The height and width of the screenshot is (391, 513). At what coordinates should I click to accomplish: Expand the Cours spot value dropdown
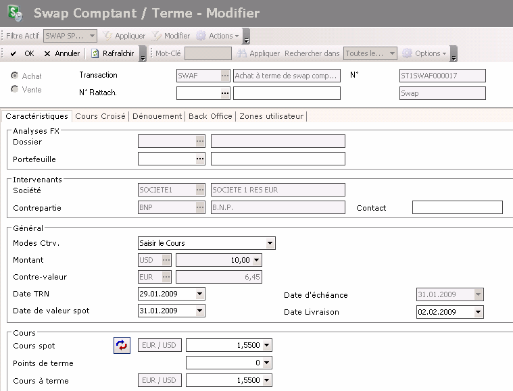pos(268,346)
